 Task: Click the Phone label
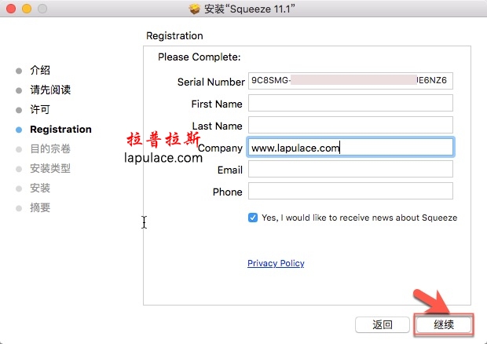[227, 192]
